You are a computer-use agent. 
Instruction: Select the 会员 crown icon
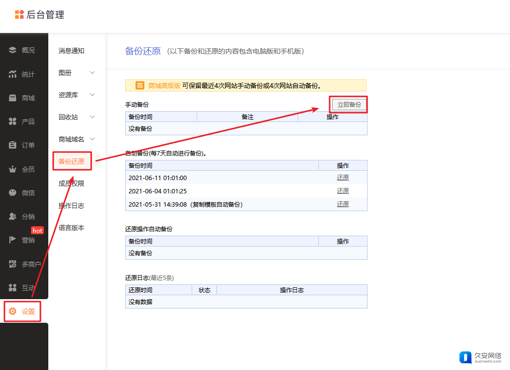point(13,169)
